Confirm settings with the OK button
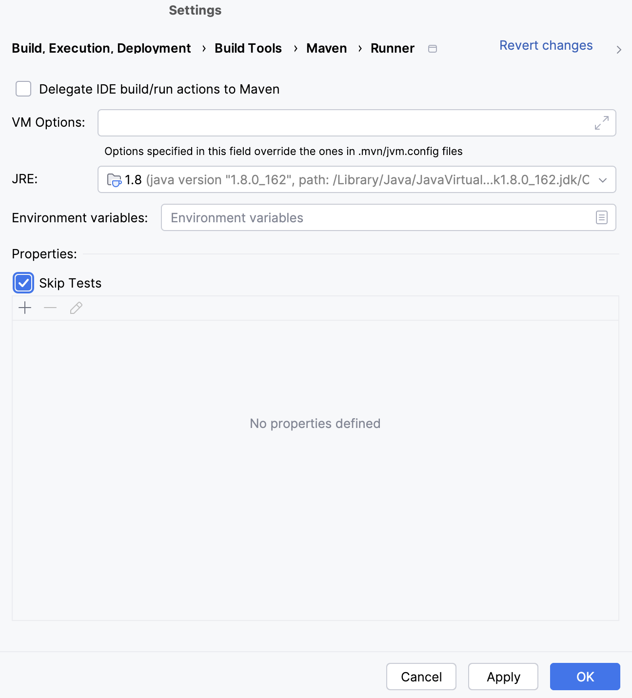 pyautogui.click(x=585, y=677)
